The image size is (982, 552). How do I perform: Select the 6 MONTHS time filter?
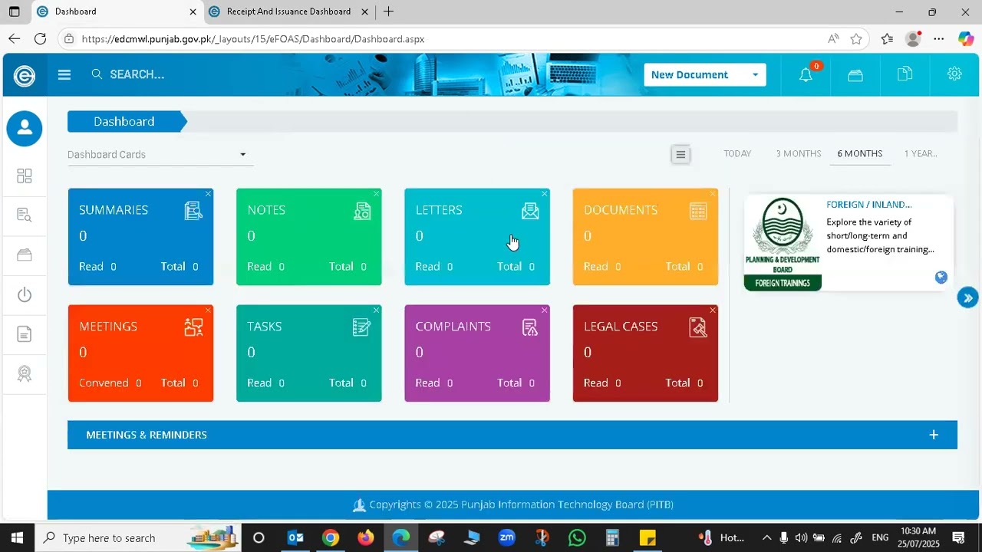tap(860, 153)
